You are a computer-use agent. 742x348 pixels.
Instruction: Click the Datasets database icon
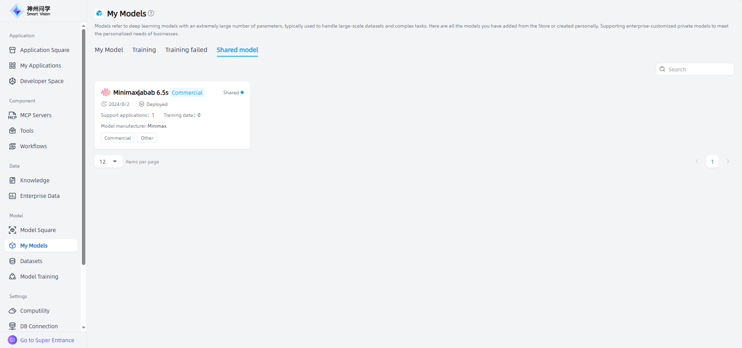click(12, 261)
